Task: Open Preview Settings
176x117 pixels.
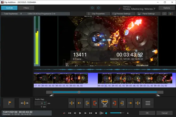Action: [123, 14]
